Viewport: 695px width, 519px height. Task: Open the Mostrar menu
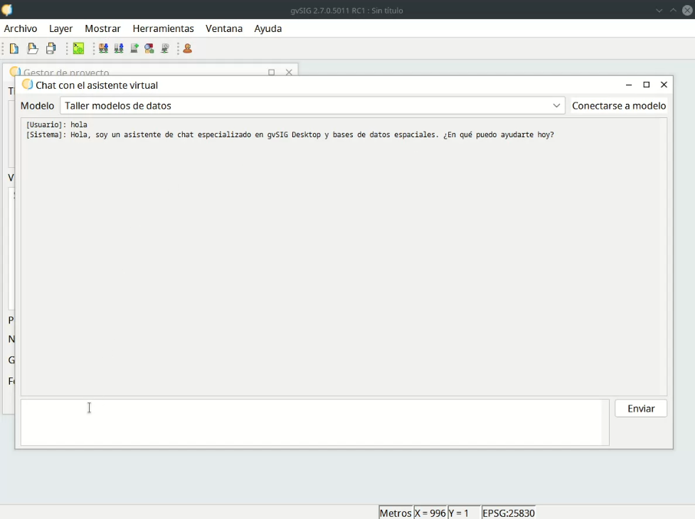(102, 28)
